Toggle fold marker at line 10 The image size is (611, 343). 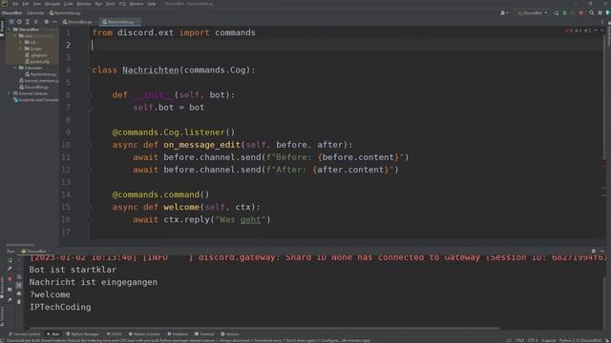(x=89, y=145)
